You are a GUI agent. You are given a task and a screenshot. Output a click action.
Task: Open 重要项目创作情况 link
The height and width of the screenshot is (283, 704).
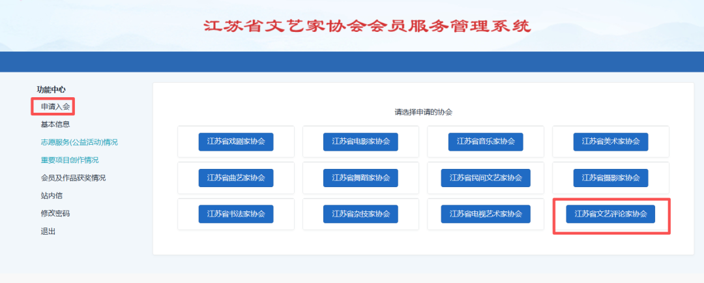[x=70, y=160]
